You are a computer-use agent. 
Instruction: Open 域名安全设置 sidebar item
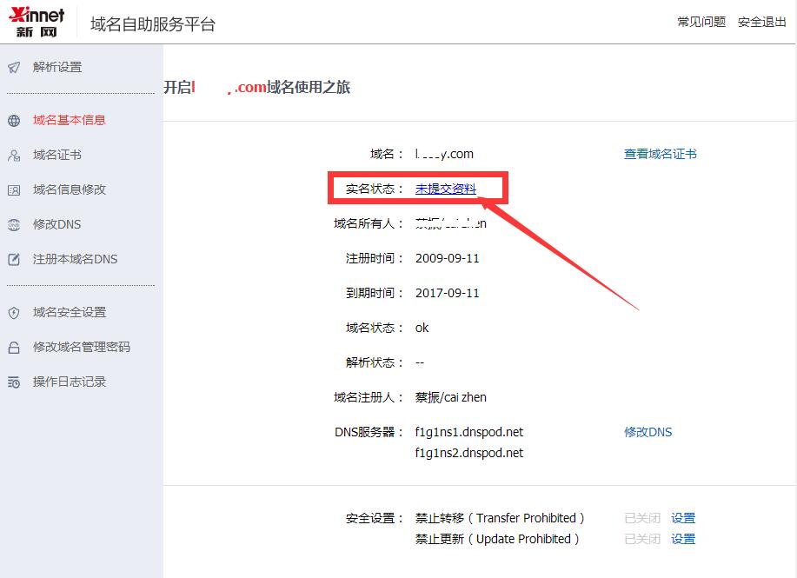tap(70, 312)
